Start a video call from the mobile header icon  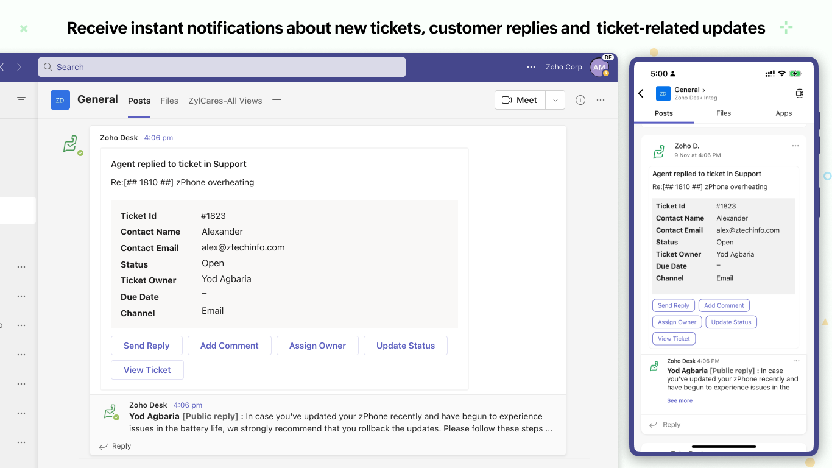point(800,93)
